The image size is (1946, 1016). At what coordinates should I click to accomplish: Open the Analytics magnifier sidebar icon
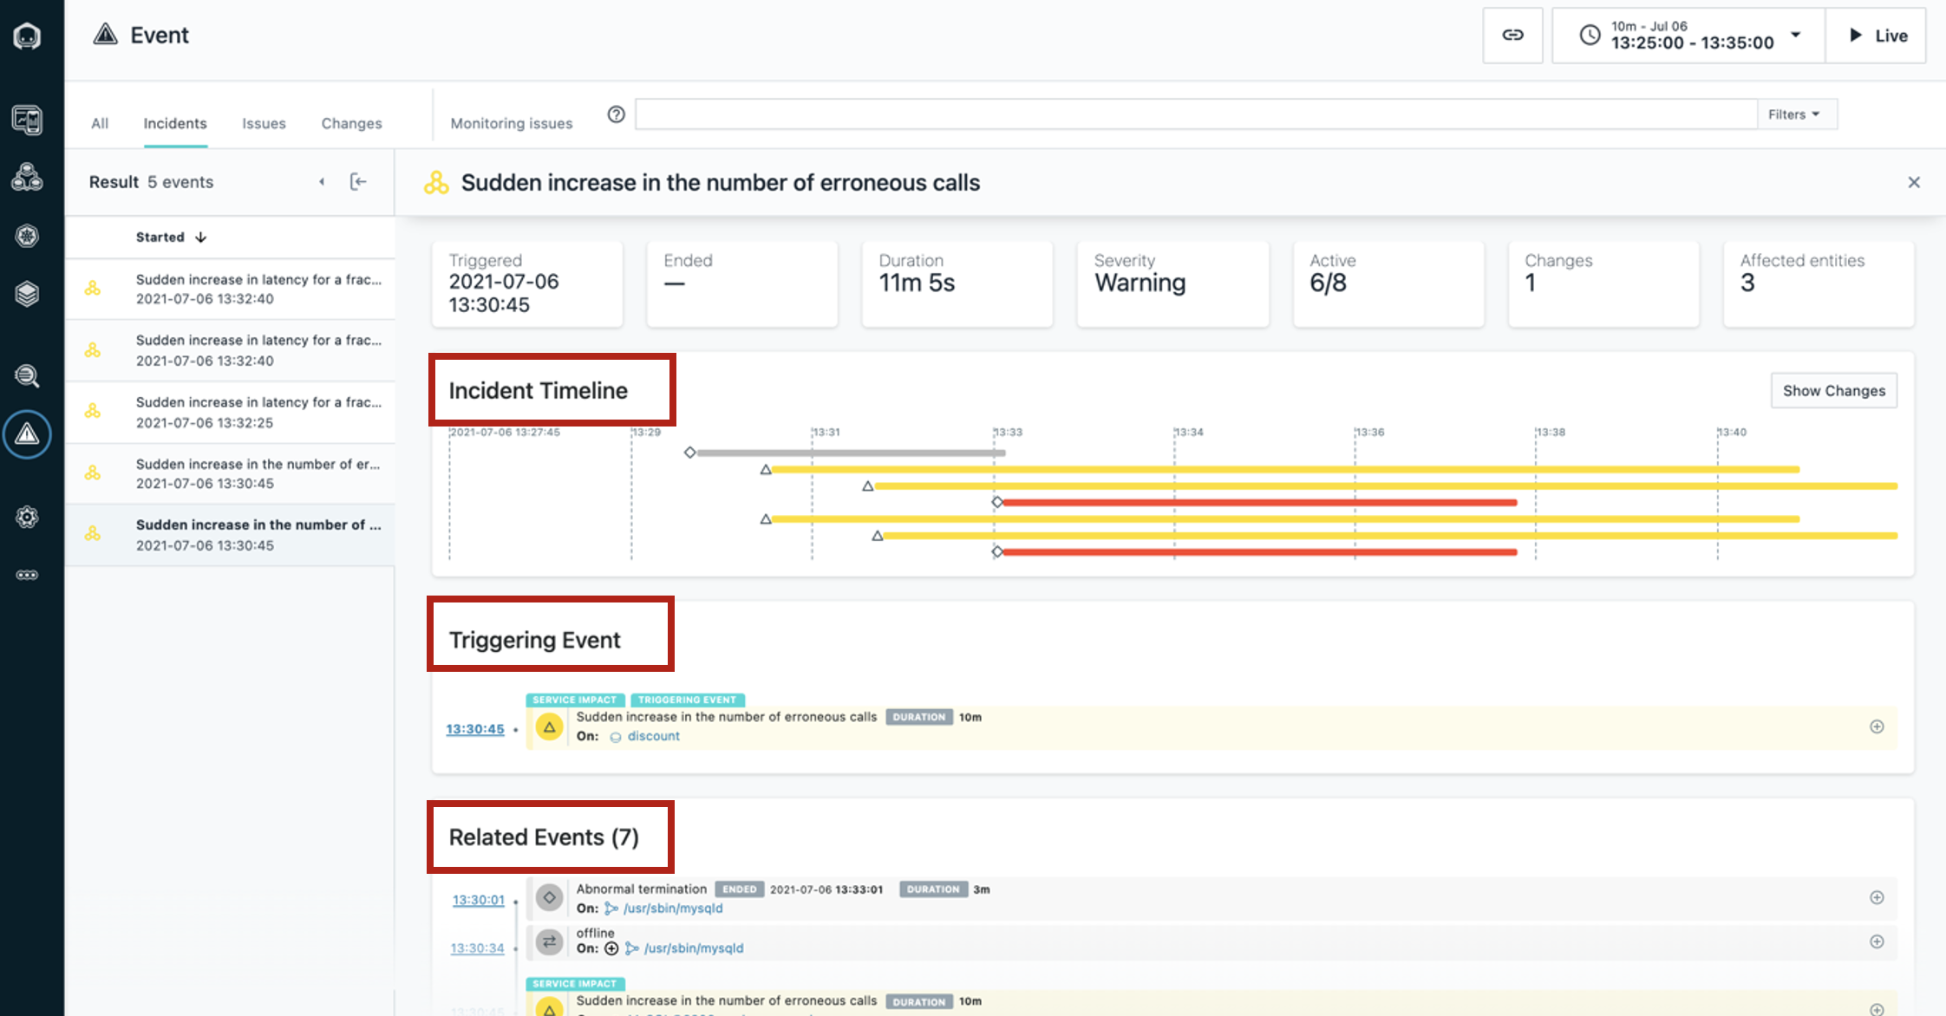click(27, 376)
